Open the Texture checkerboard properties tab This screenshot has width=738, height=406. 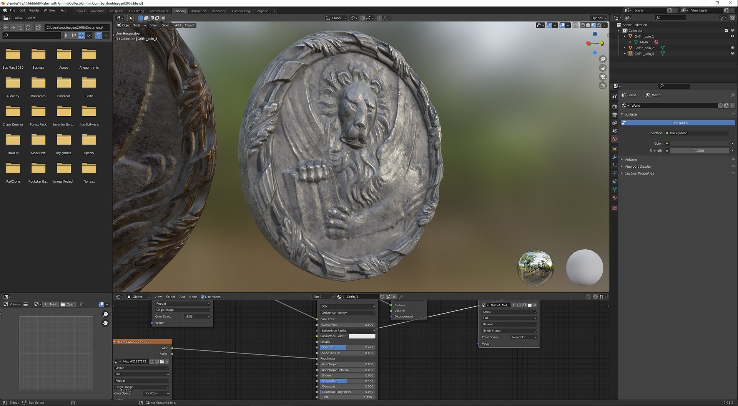coord(615,208)
